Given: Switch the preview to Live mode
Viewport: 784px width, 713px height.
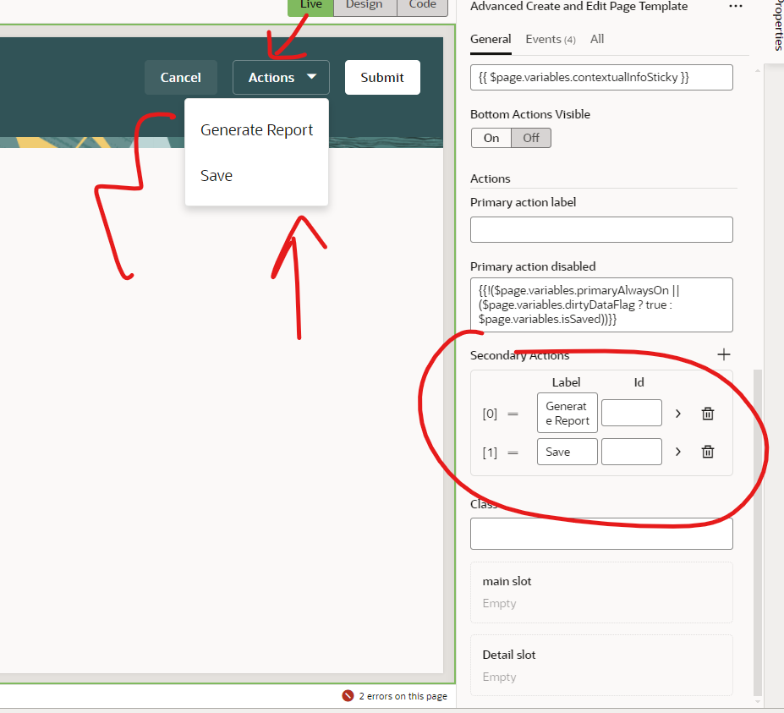Looking at the screenshot, I should [310, 4].
